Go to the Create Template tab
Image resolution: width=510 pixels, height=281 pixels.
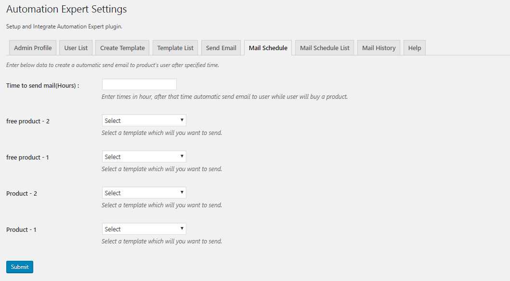[122, 48]
